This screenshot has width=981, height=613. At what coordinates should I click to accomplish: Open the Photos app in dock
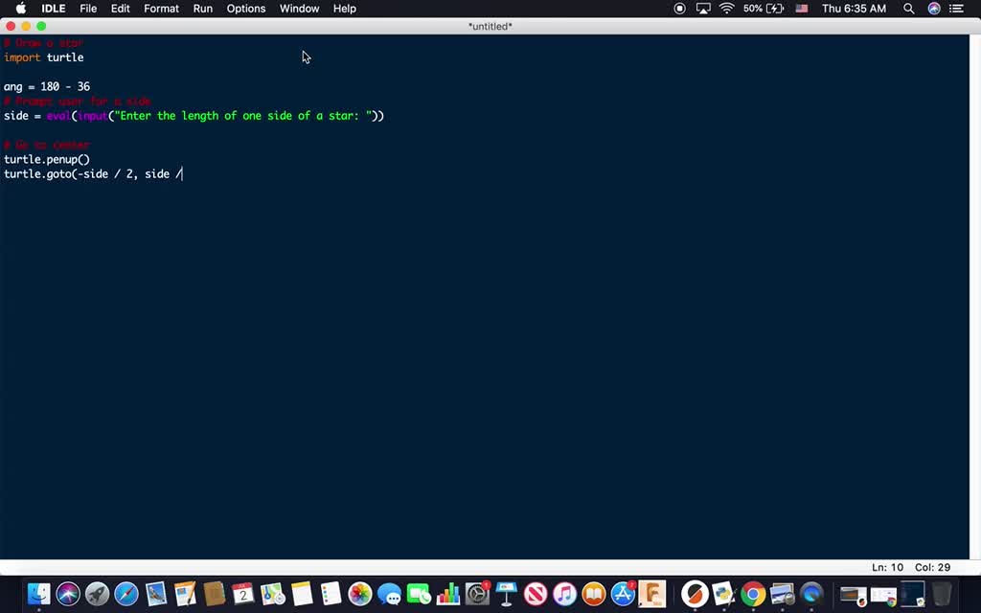click(360, 594)
